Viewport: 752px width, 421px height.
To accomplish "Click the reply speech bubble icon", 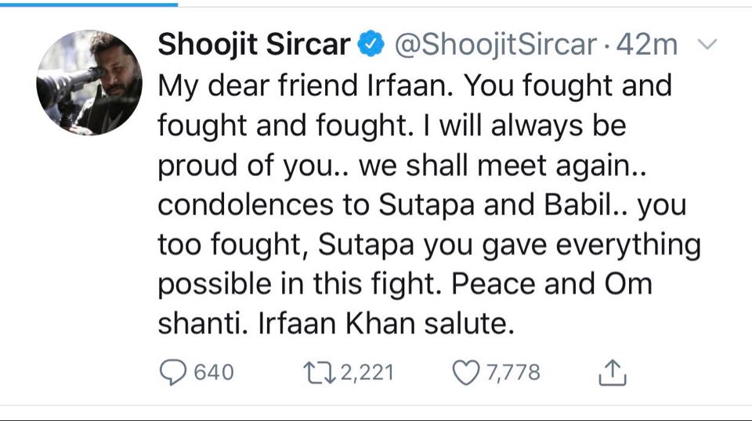I will click(172, 372).
